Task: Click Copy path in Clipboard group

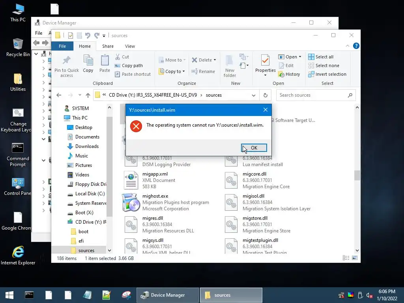Action: pyautogui.click(x=129, y=65)
